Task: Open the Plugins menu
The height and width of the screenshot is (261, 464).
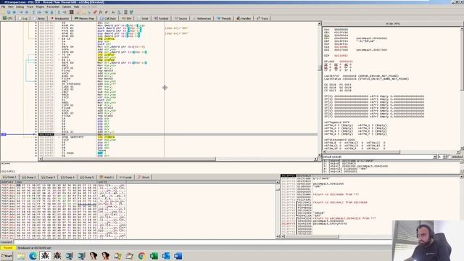Action: 40,7
